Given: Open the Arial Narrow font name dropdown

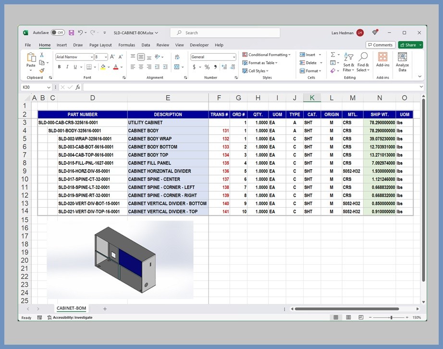Looking at the screenshot, I should click(x=92, y=57).
